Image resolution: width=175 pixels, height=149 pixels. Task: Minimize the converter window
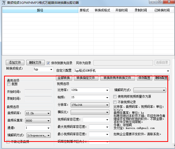pos(153,2)
